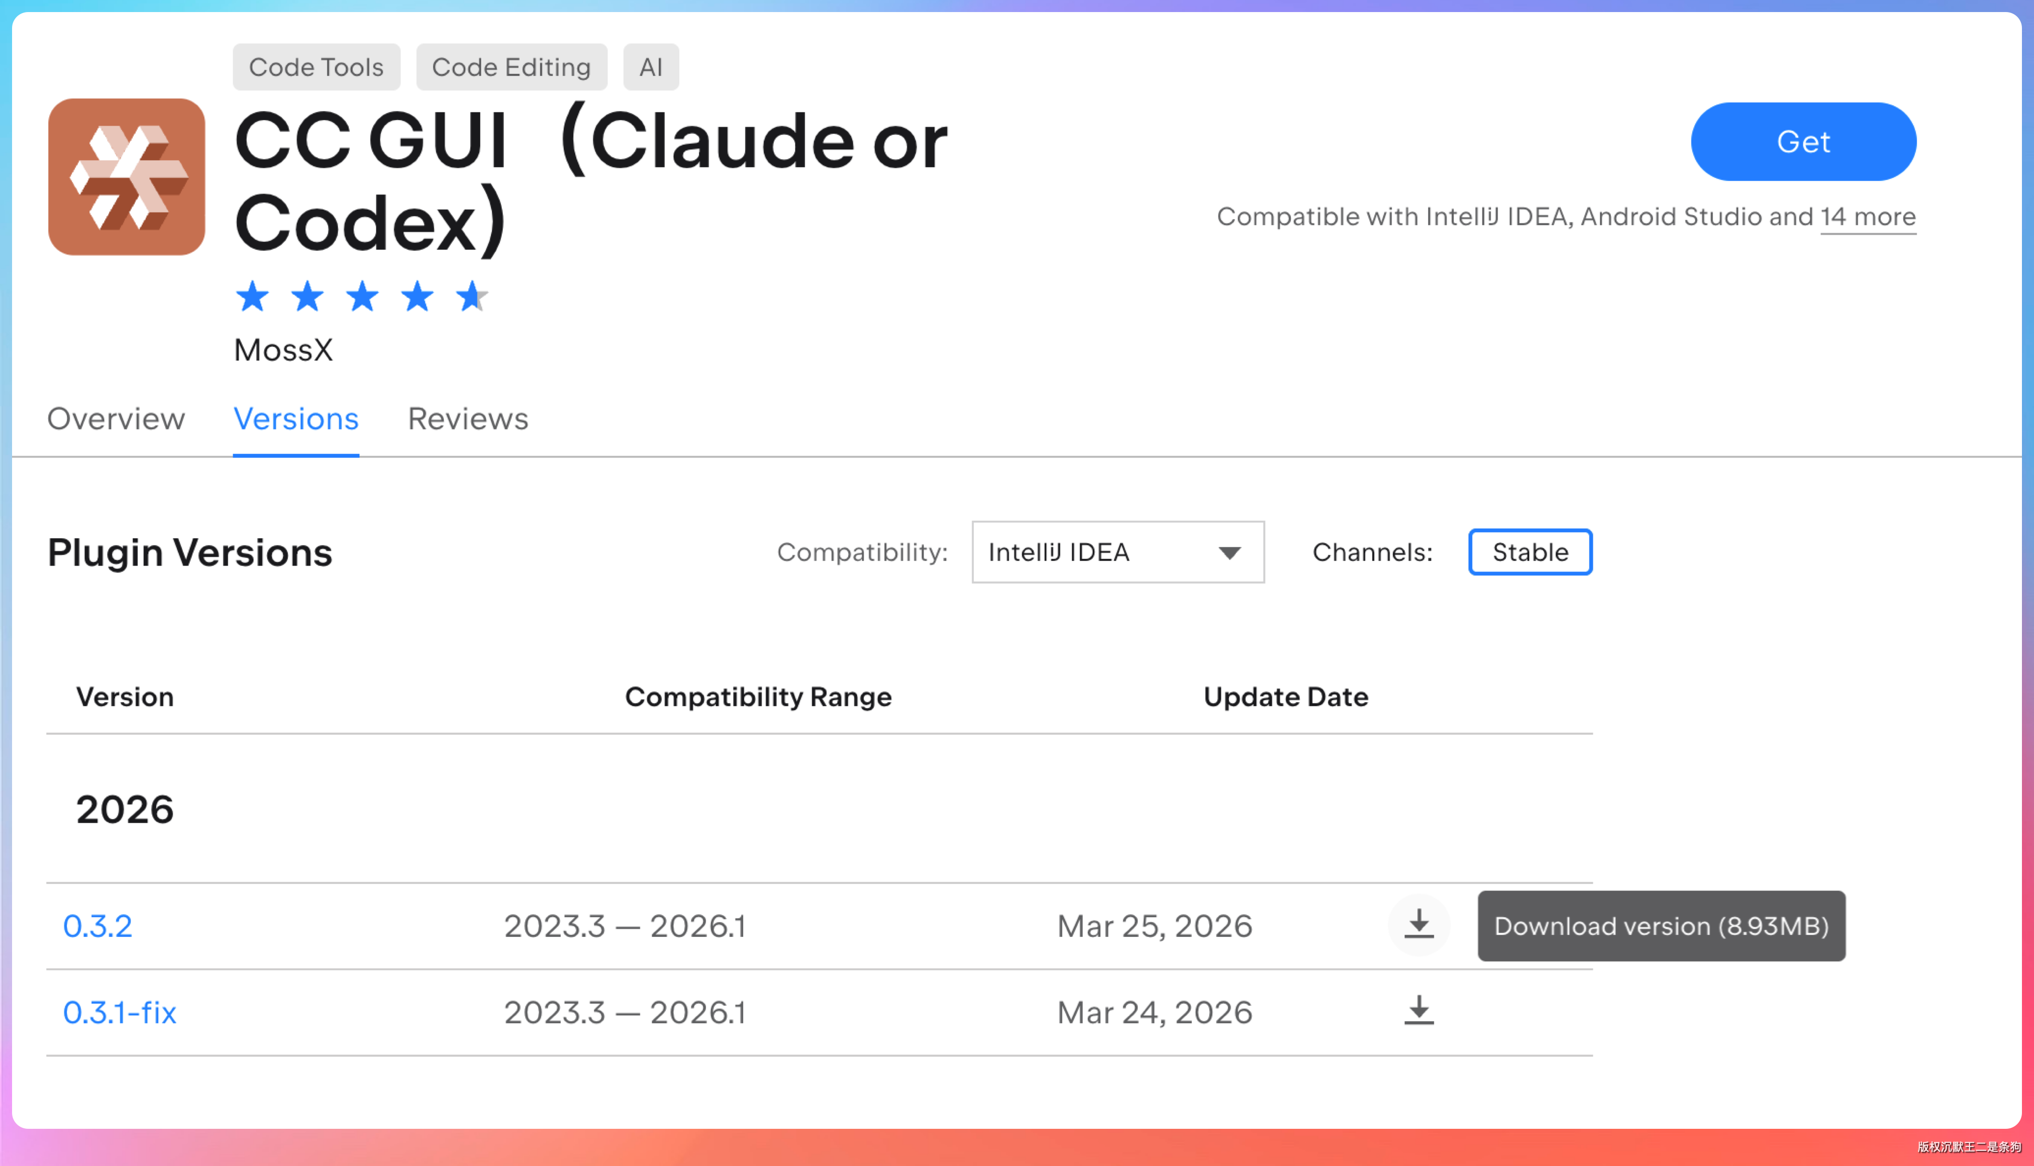The image size is (2034, 1166).
Task: Toggle the Stable channel filter
Action: [x=1530, y=552]
